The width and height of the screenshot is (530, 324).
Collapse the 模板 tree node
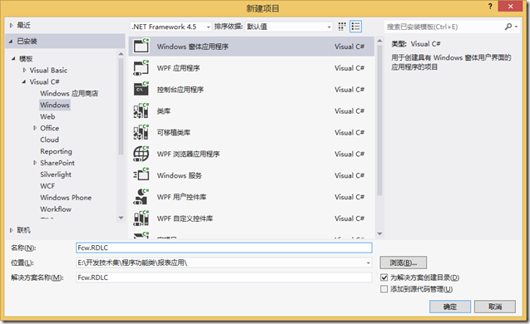point(13,59)
